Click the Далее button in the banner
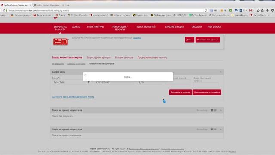Screen dimensions: 275x155 [189, 40]
